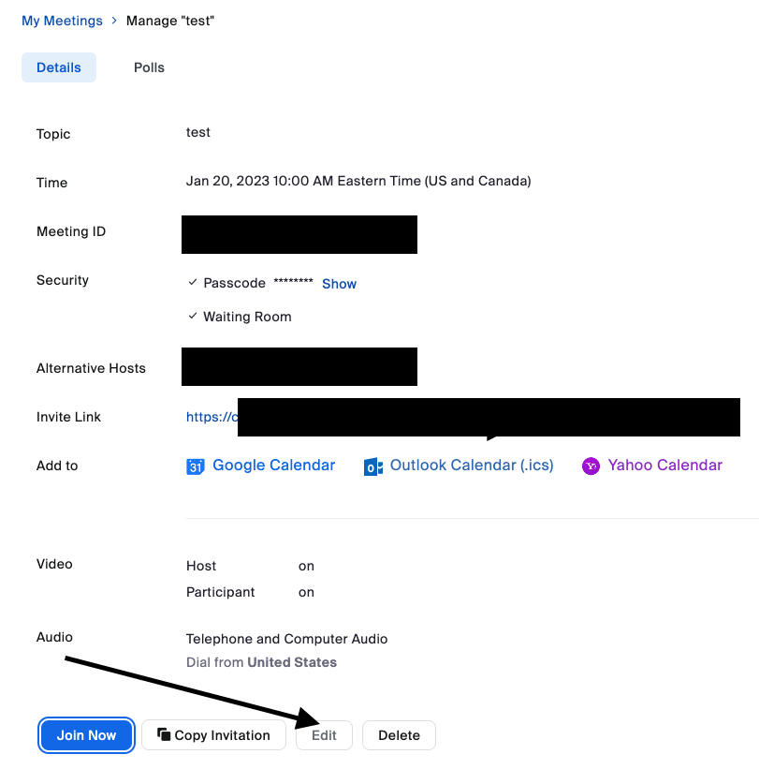Click the Outlook Calendar icon

(x=372, y=465)
